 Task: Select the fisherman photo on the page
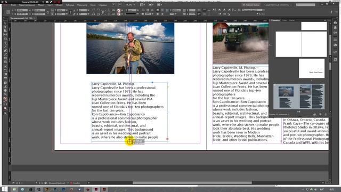click(130, 48)
